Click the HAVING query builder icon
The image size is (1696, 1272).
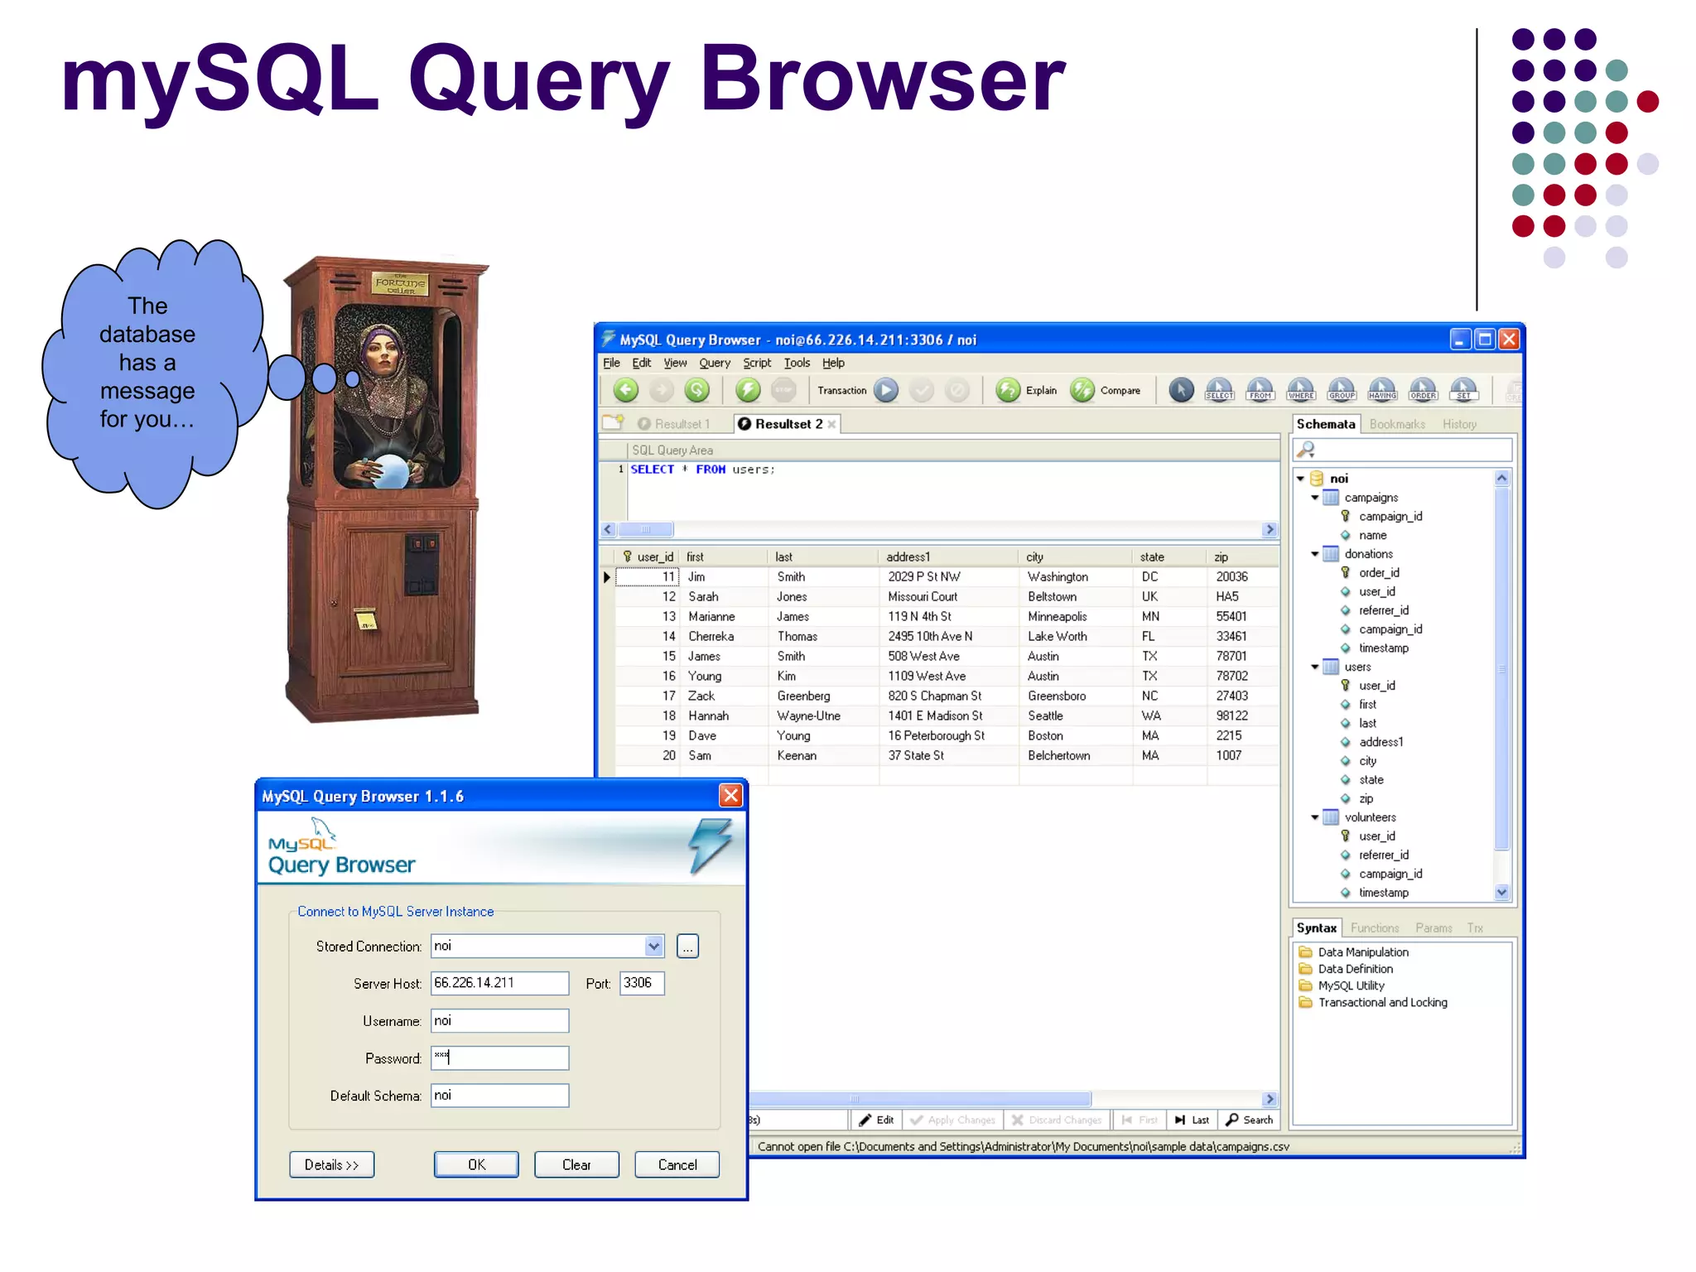pos(1382,390)
